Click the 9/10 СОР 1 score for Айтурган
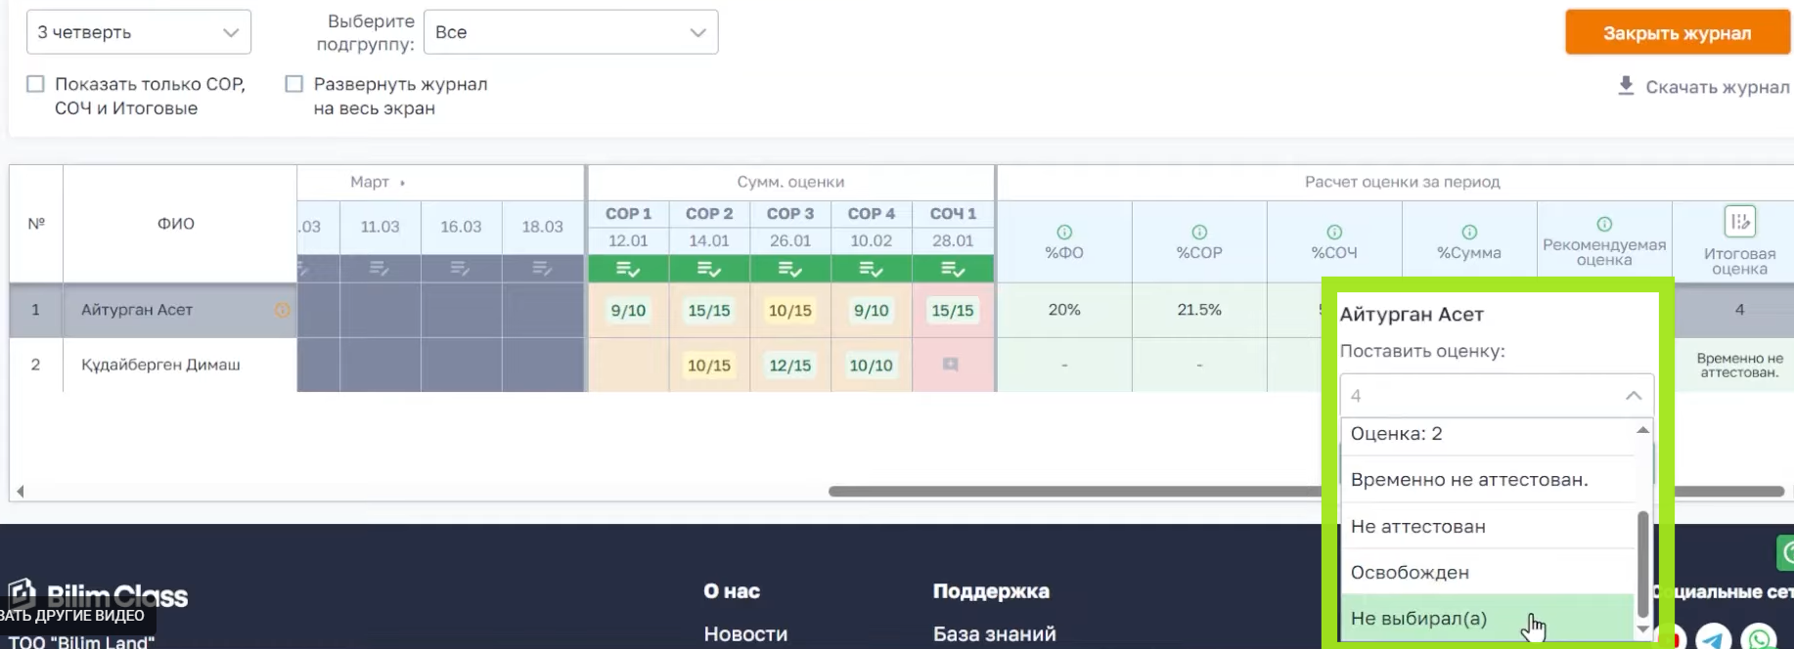Screen dimensions: 1794x649 pyautogui.click(x=628, y=311)
